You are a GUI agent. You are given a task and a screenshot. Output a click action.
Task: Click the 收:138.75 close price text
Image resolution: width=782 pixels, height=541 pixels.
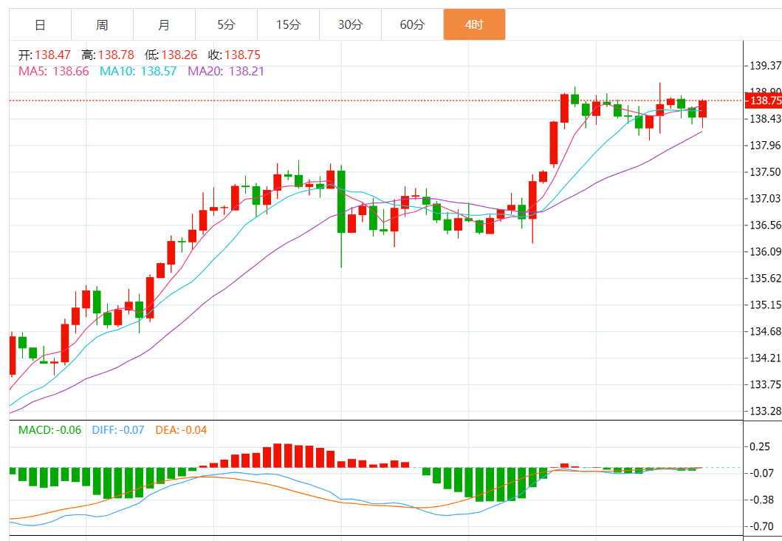point(234,55)
